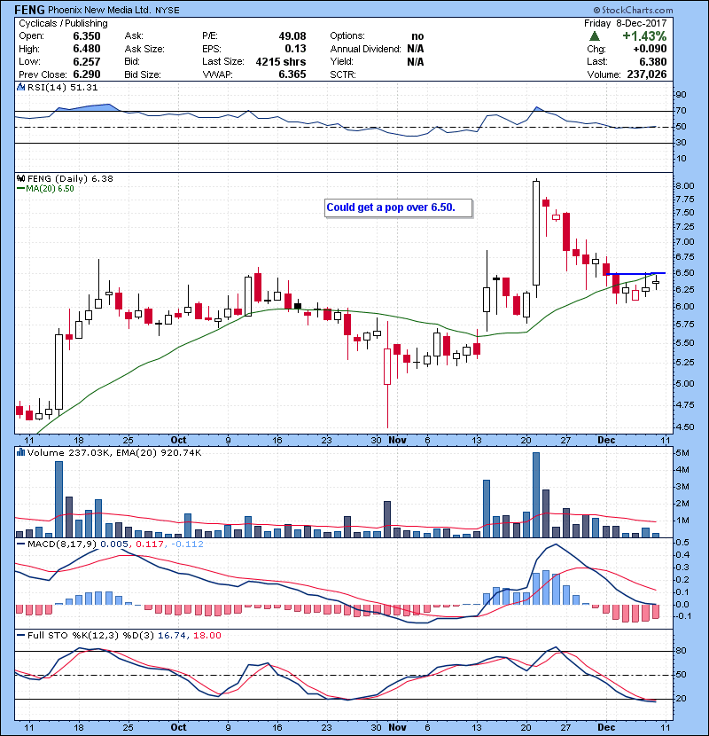Click the Options value no
Viewport: 709px width, 736px height.
417,36
